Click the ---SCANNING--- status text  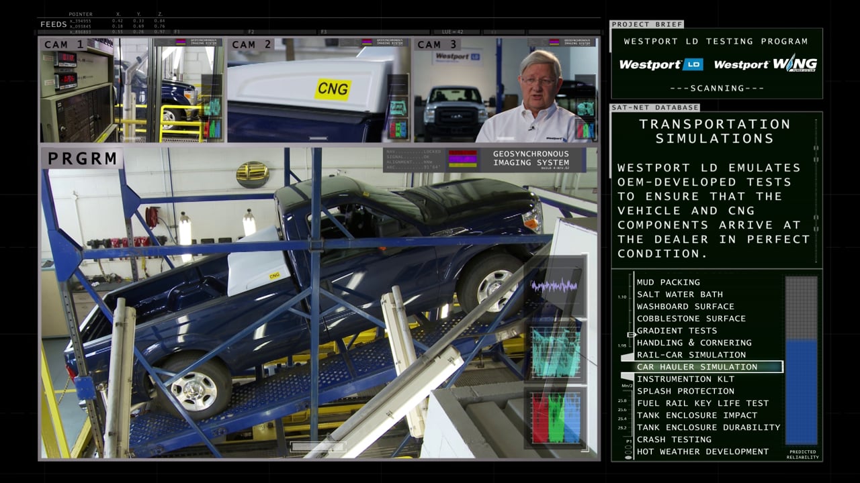click(716, 88)
